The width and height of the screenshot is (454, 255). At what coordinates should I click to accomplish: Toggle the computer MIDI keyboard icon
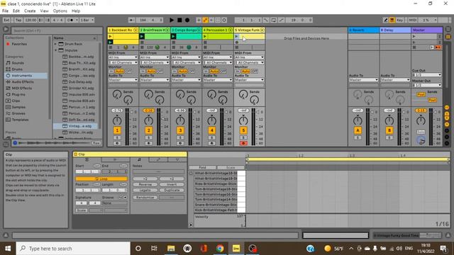tap(392, 20)
